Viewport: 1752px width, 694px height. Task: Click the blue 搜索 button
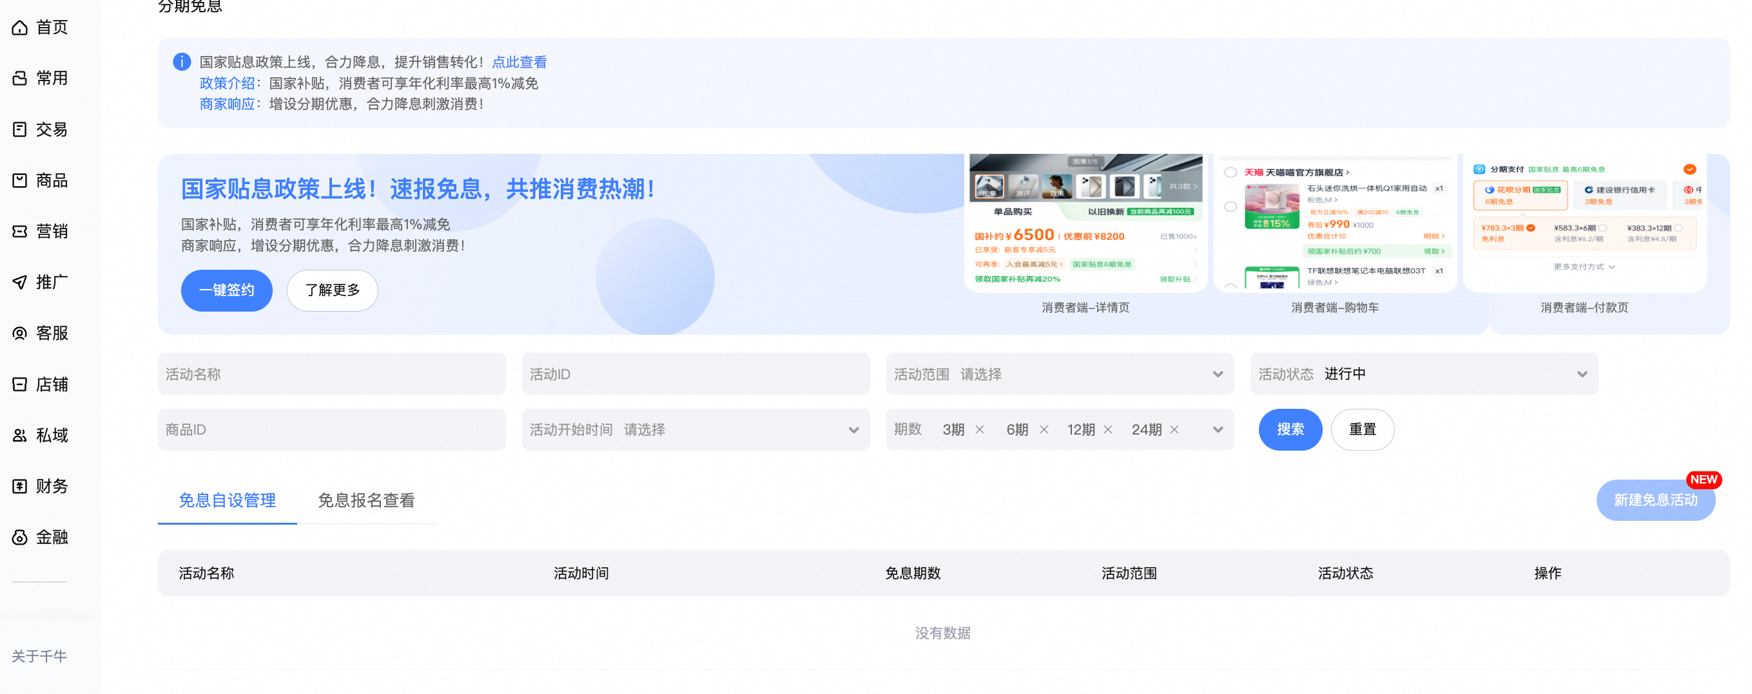(1290, 430)
